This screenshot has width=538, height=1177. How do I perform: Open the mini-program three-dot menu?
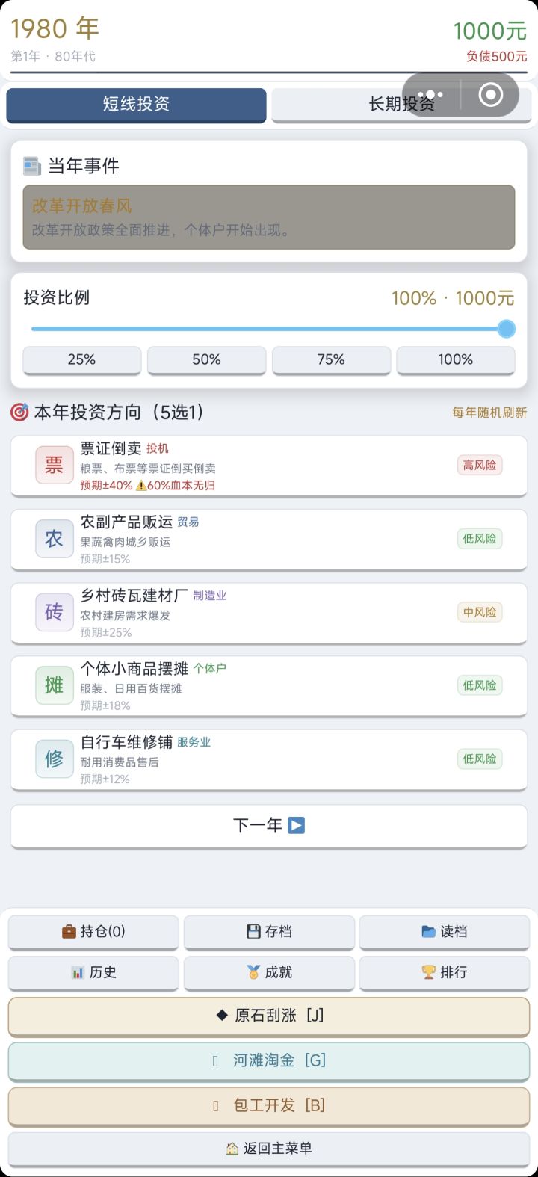(x=431, y=95)
